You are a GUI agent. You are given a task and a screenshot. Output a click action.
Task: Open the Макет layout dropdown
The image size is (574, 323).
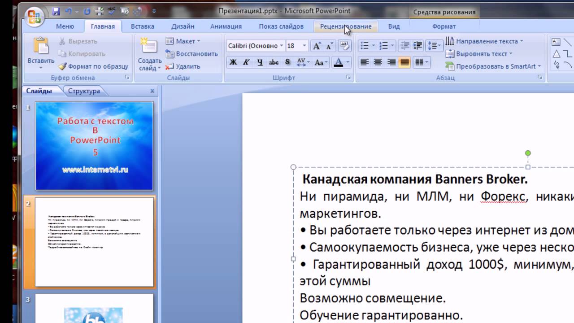pos(183,41)
